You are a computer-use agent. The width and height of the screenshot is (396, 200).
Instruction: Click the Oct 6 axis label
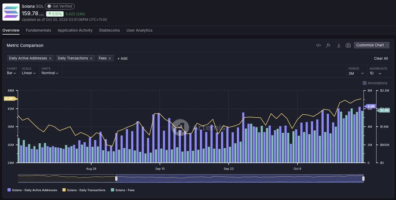(297, 169)
